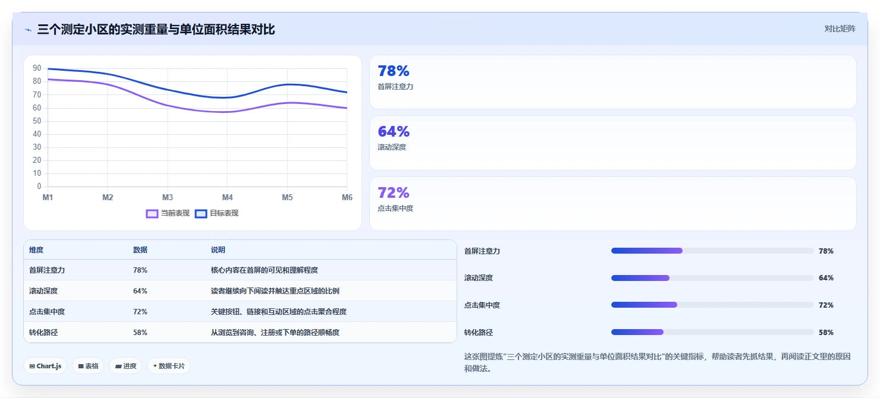The height and width of the screenshot is (398, 880).
Task: Click the 78% value beside the 首屏注意力 progress bar
Action: click(x=826, y=251)
